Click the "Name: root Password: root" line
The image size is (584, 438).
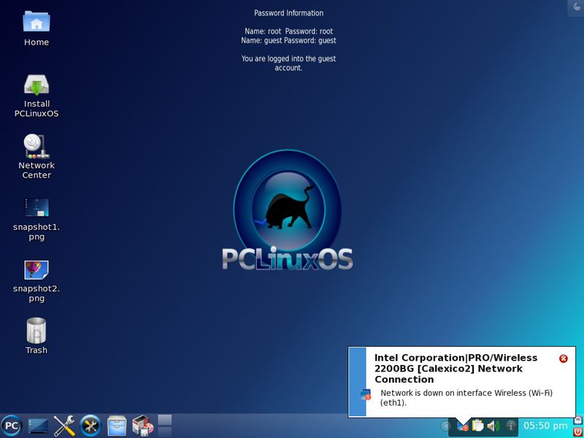288,31
